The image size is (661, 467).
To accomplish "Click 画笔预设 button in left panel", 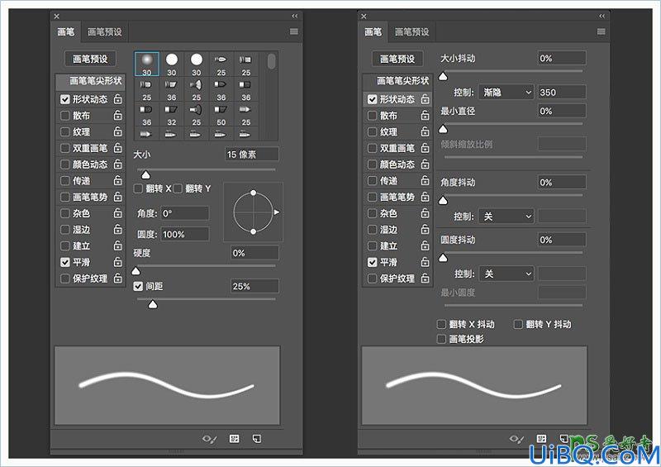I will click(90, 59).
